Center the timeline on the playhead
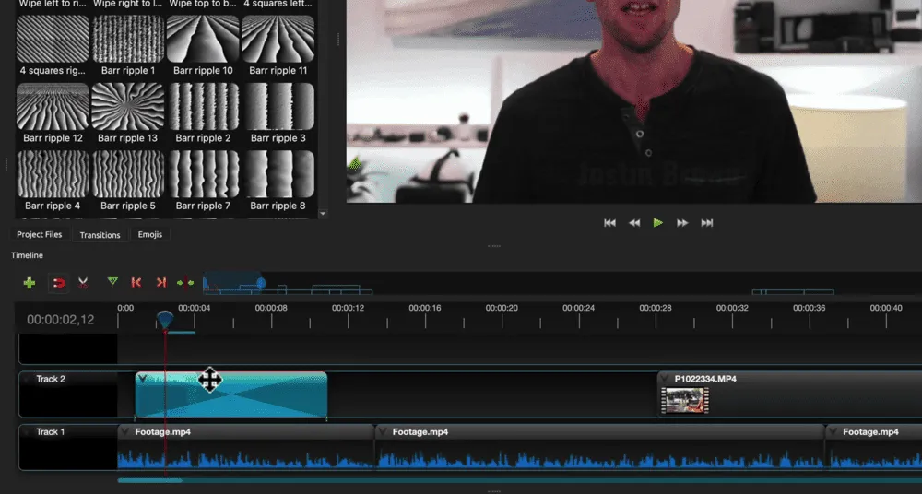The height and width of the screenshot is (494, 922). 185,283
